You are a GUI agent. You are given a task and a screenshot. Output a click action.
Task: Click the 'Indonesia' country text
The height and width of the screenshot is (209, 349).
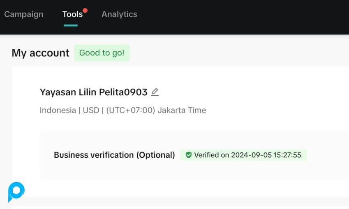58,110
